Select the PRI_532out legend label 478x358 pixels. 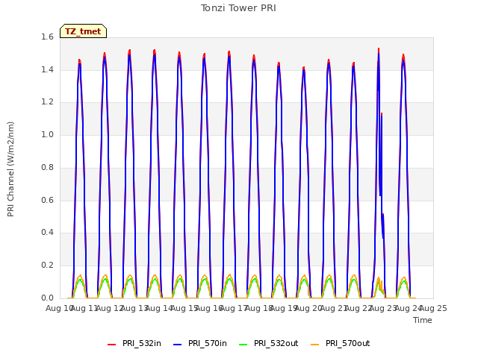tap(276, 343)
